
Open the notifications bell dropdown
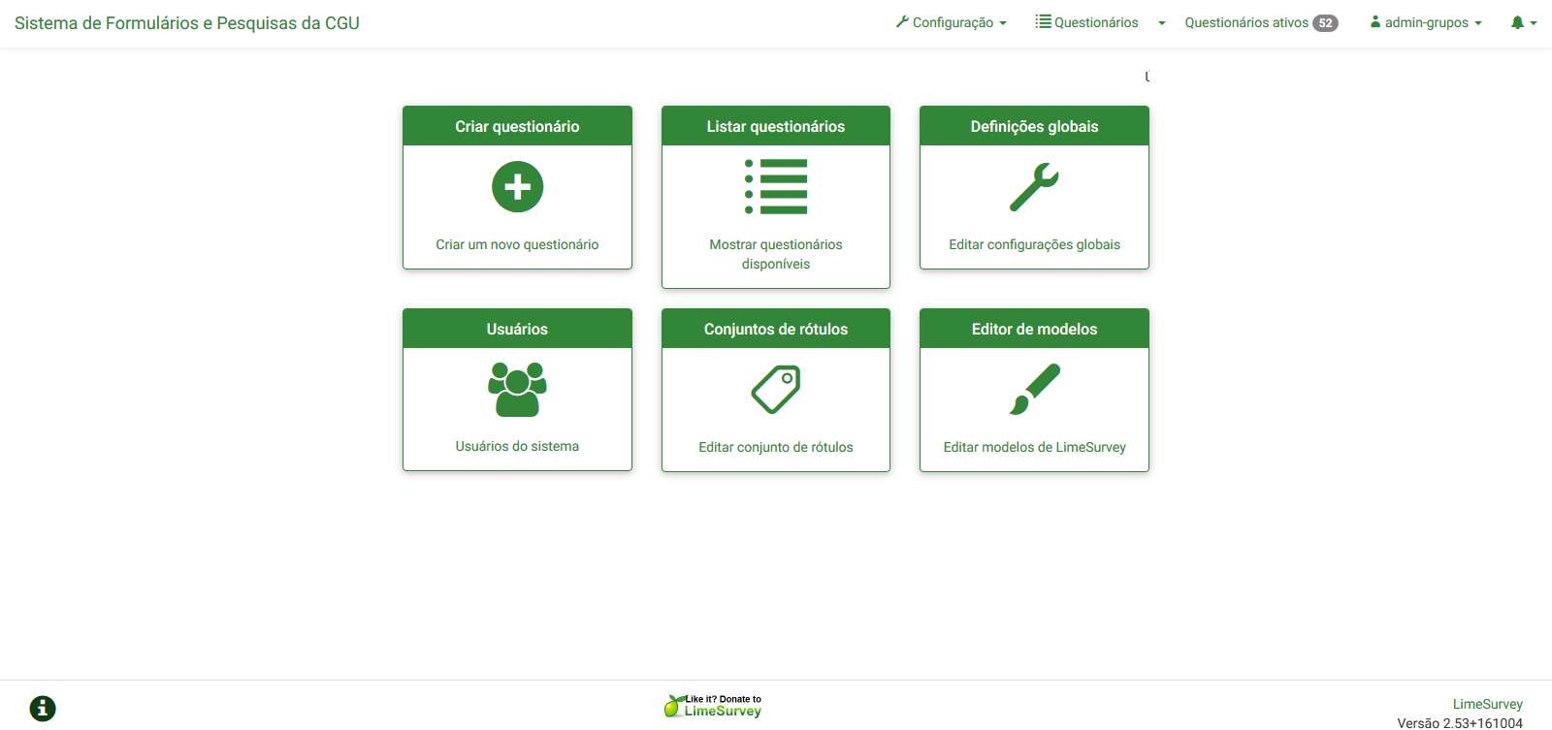click(1523, 22)
